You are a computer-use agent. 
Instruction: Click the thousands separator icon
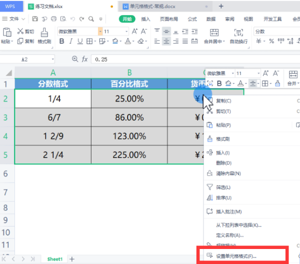pos(281,41)
